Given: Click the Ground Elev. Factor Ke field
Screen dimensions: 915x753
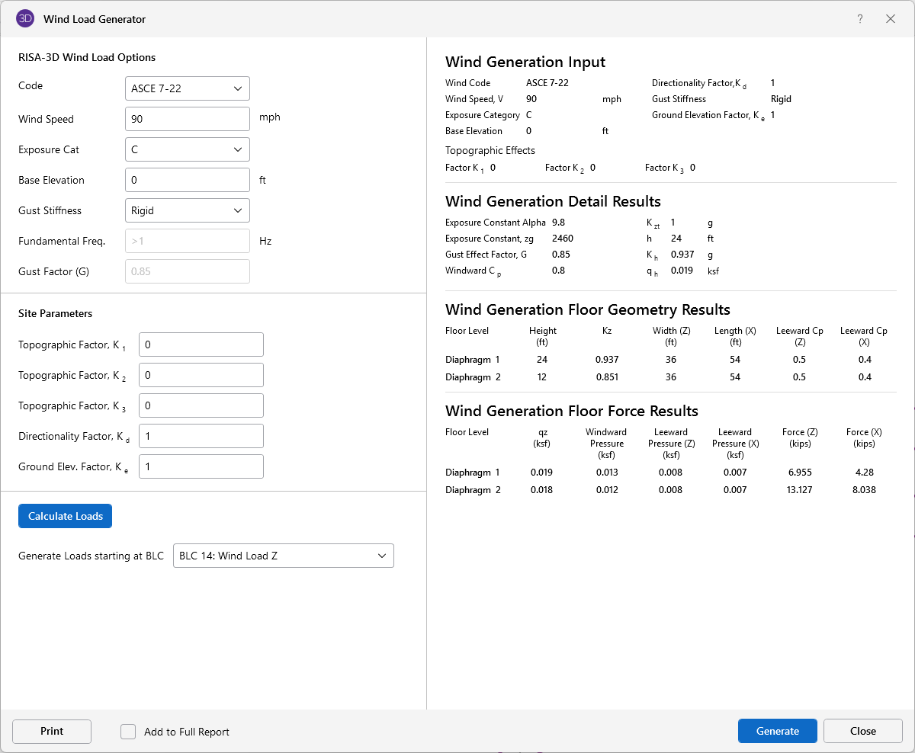Looking at the screenshot, I should pyautogui.click(x=201, y=466).
